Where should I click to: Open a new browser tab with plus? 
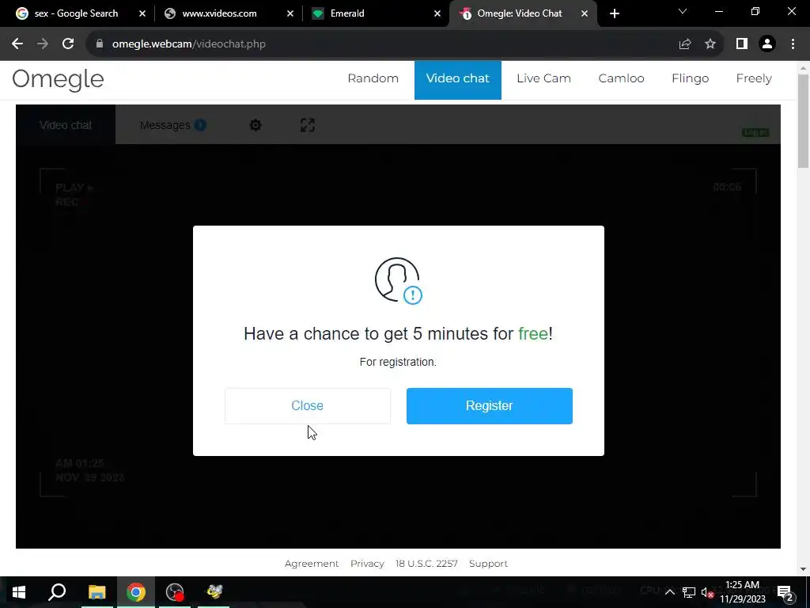(614, 13)
